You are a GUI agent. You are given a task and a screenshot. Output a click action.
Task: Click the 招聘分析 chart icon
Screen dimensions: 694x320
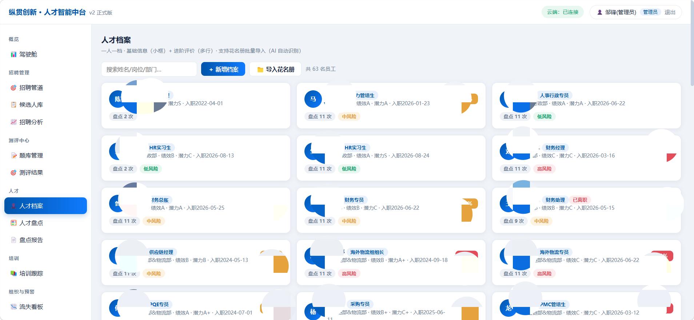[x=13, y=122]
